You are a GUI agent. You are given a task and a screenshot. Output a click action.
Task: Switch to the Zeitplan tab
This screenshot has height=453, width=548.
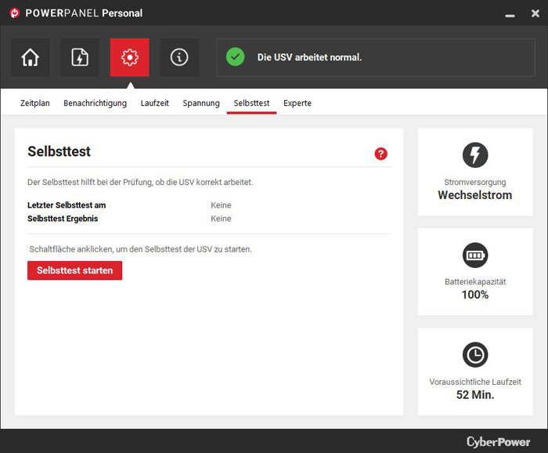[35, 103]
